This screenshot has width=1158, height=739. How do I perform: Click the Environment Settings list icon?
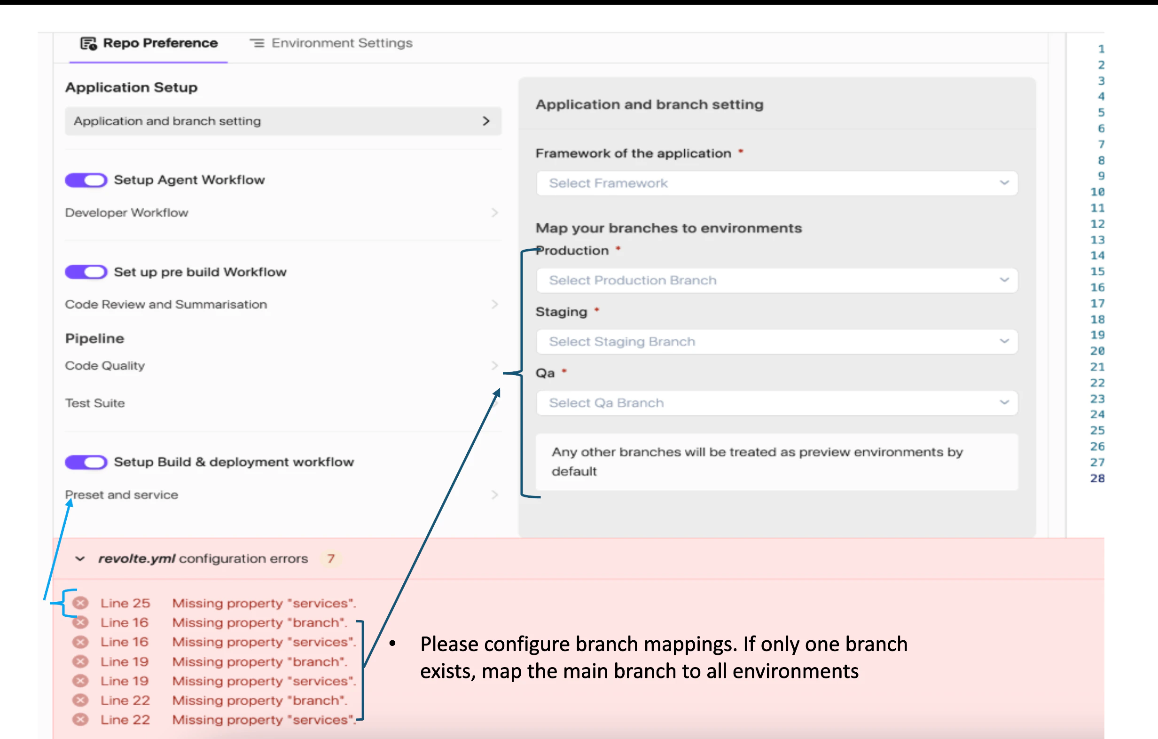coord(257,43)
